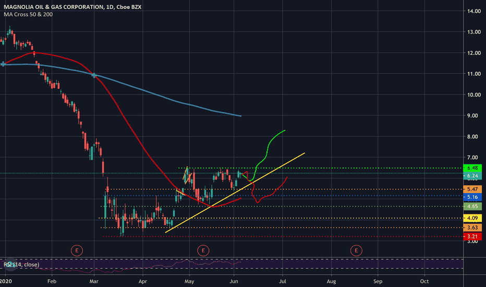Image resolution: width=486 pixels, height=287 pixels.
Task: Select the 3.21 red price label
Action: pos(472,236)
